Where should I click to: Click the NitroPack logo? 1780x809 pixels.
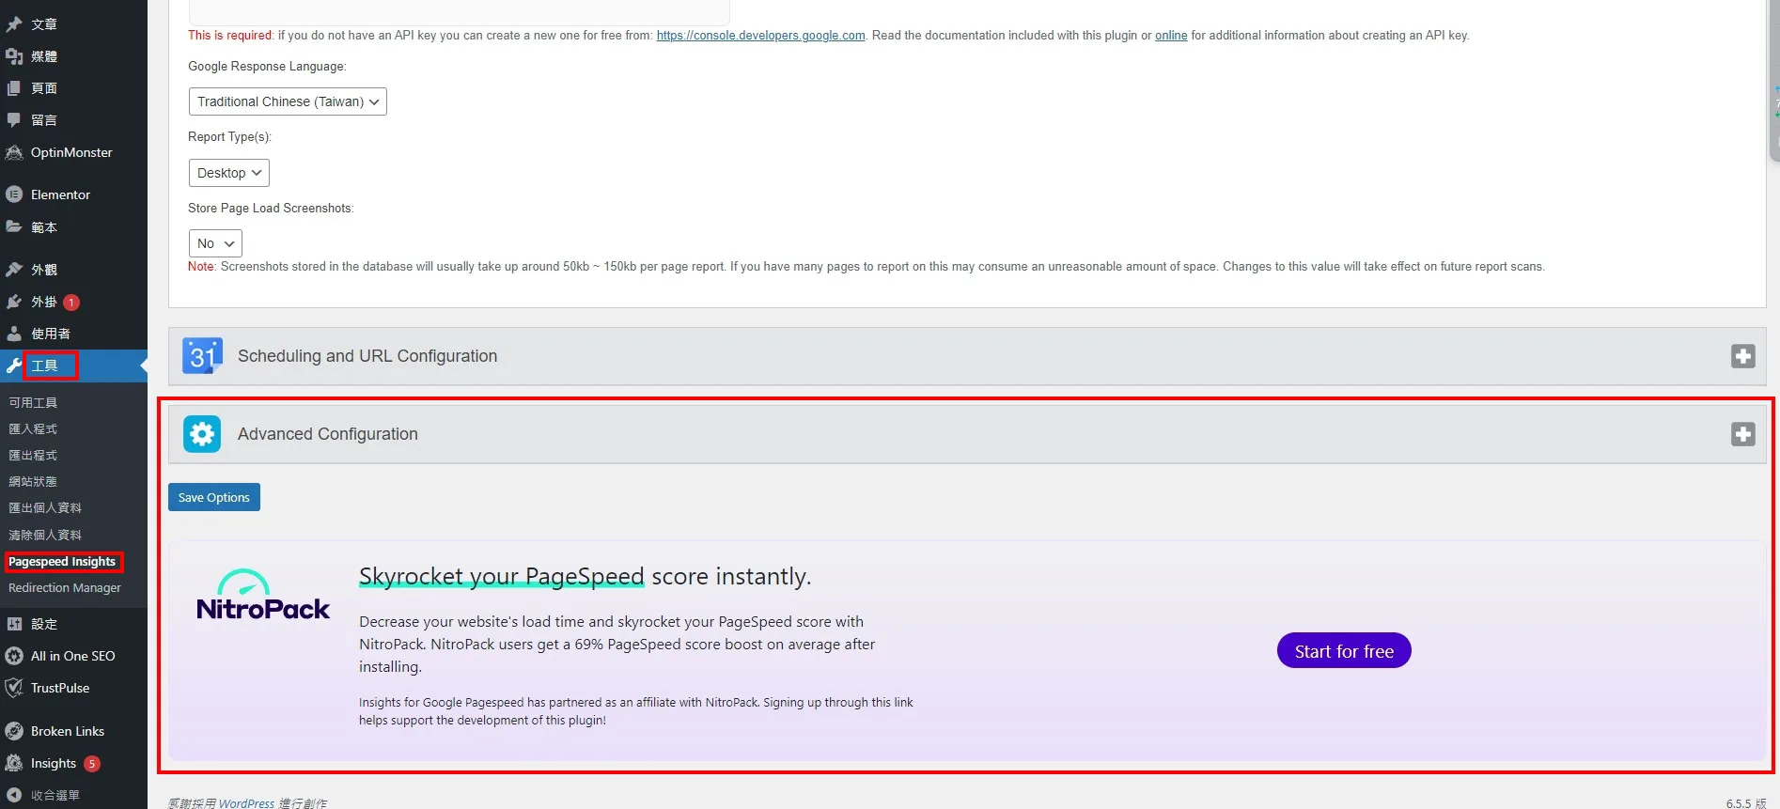pyautogui.click(x=263, y=595)
